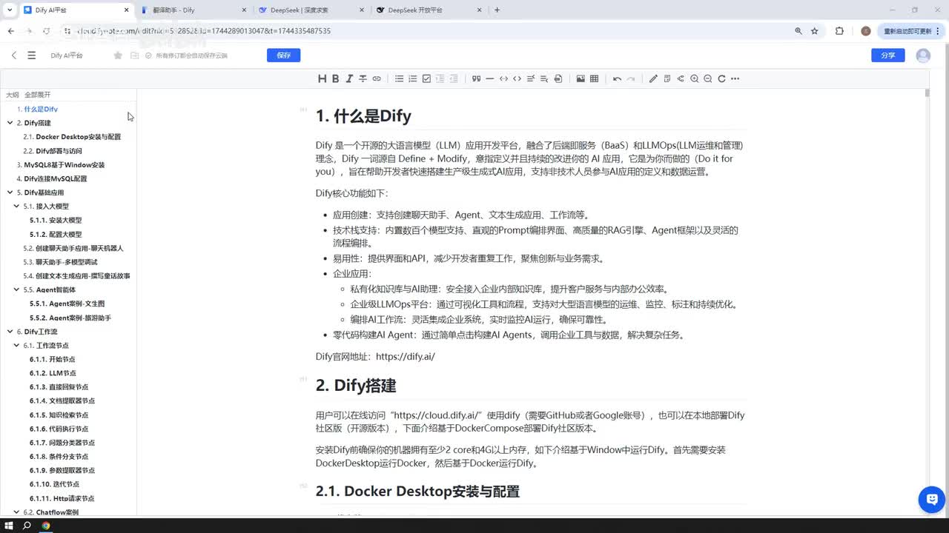Jump to 2.2. Dify部署与访问 outline item
The image size is (949, 533).
tap(53, 151)
